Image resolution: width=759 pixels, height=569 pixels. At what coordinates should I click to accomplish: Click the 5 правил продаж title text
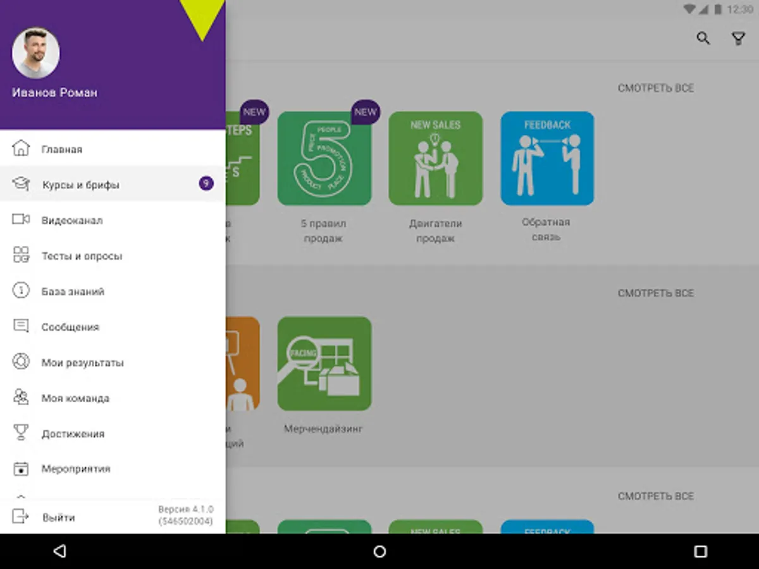(323, 231)
